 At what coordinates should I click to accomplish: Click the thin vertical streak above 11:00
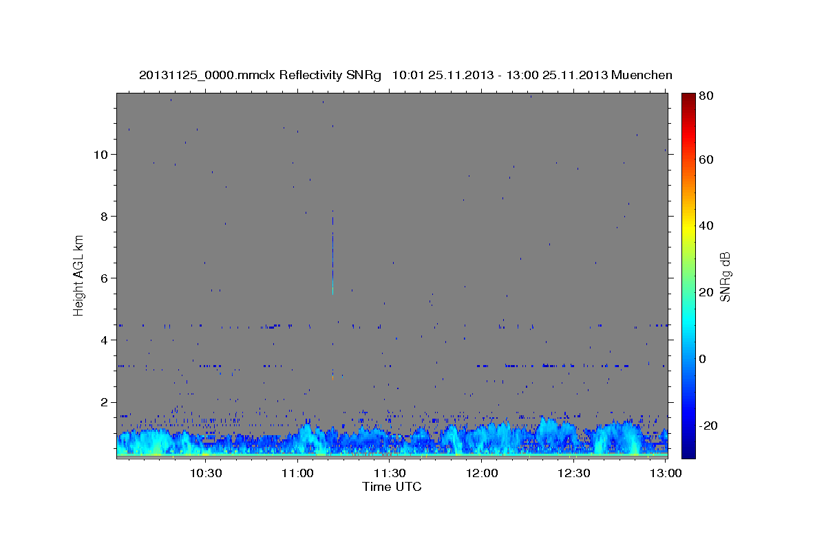[332, 253]
